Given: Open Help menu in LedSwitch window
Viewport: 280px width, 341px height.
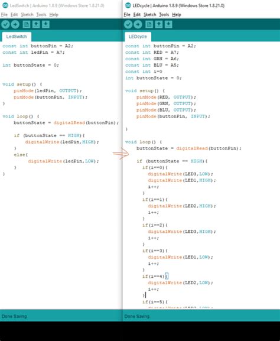Looking at the screenshot, I should pyautogui.click(x=54, y=15).
